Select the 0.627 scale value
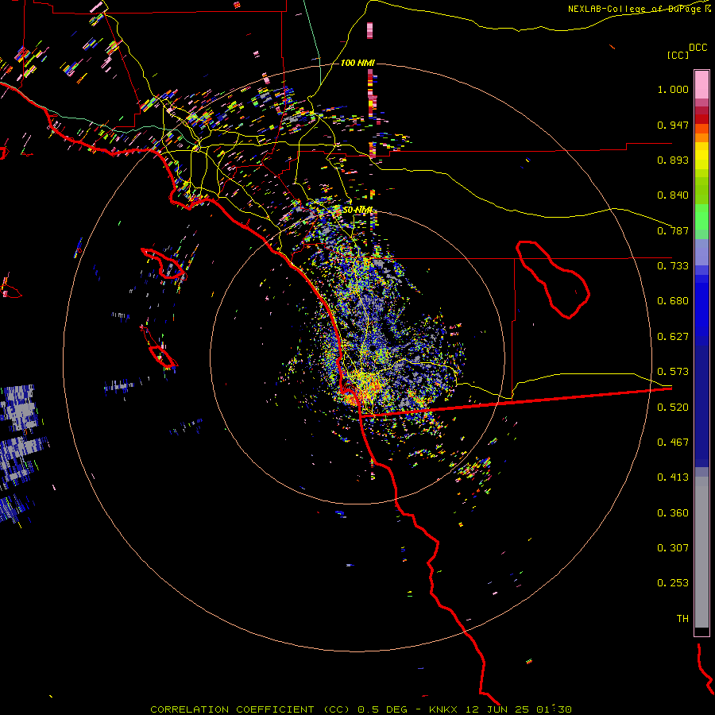 673,337
